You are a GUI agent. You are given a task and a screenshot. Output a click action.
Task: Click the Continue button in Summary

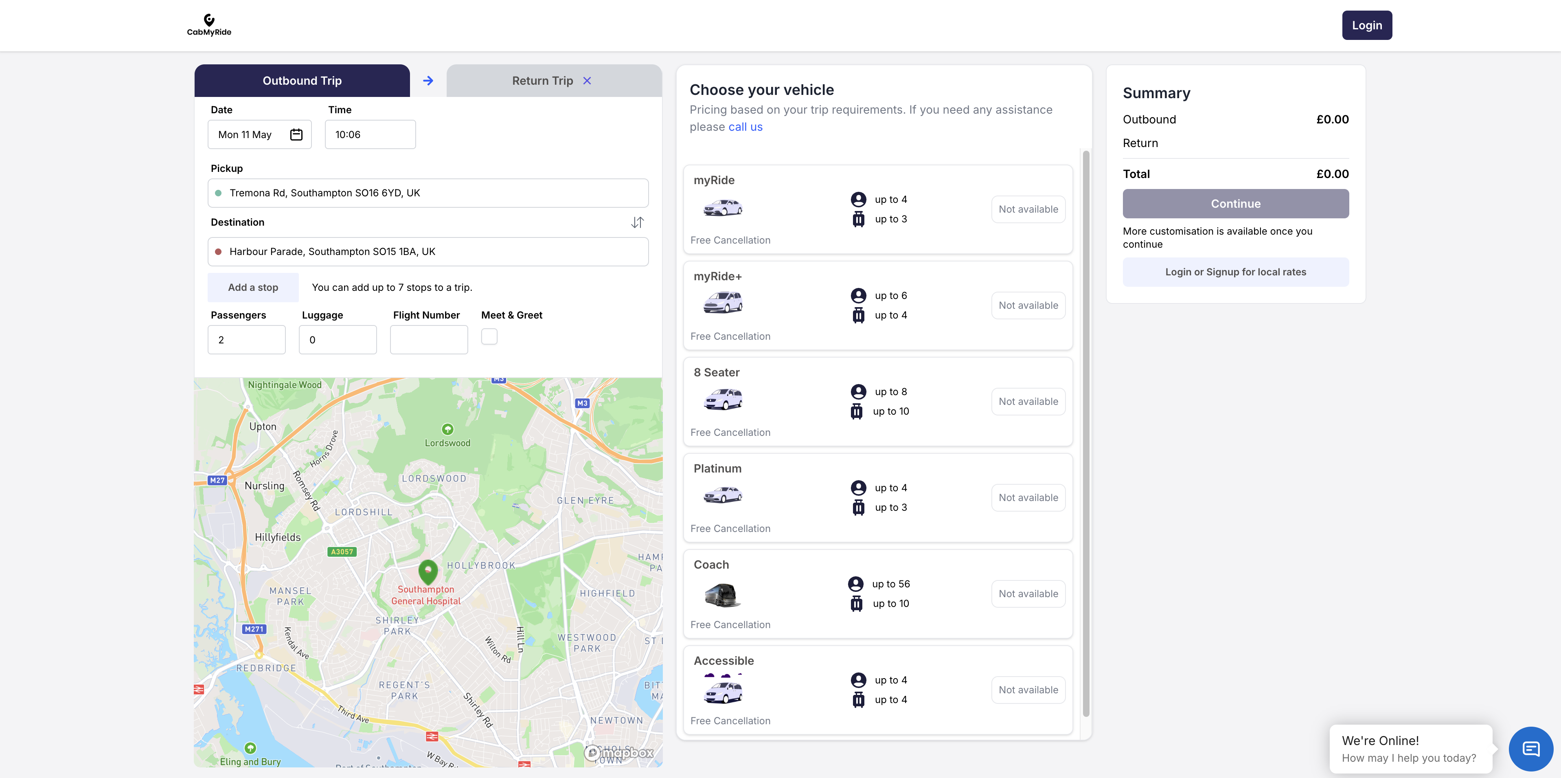pyautogui.click(x=1236, y=204)
